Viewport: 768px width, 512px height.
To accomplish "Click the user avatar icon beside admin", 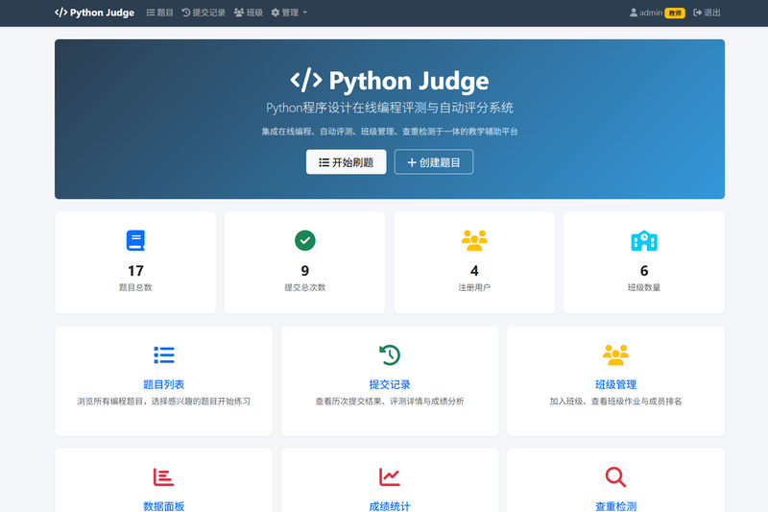I will pos(634,12).
